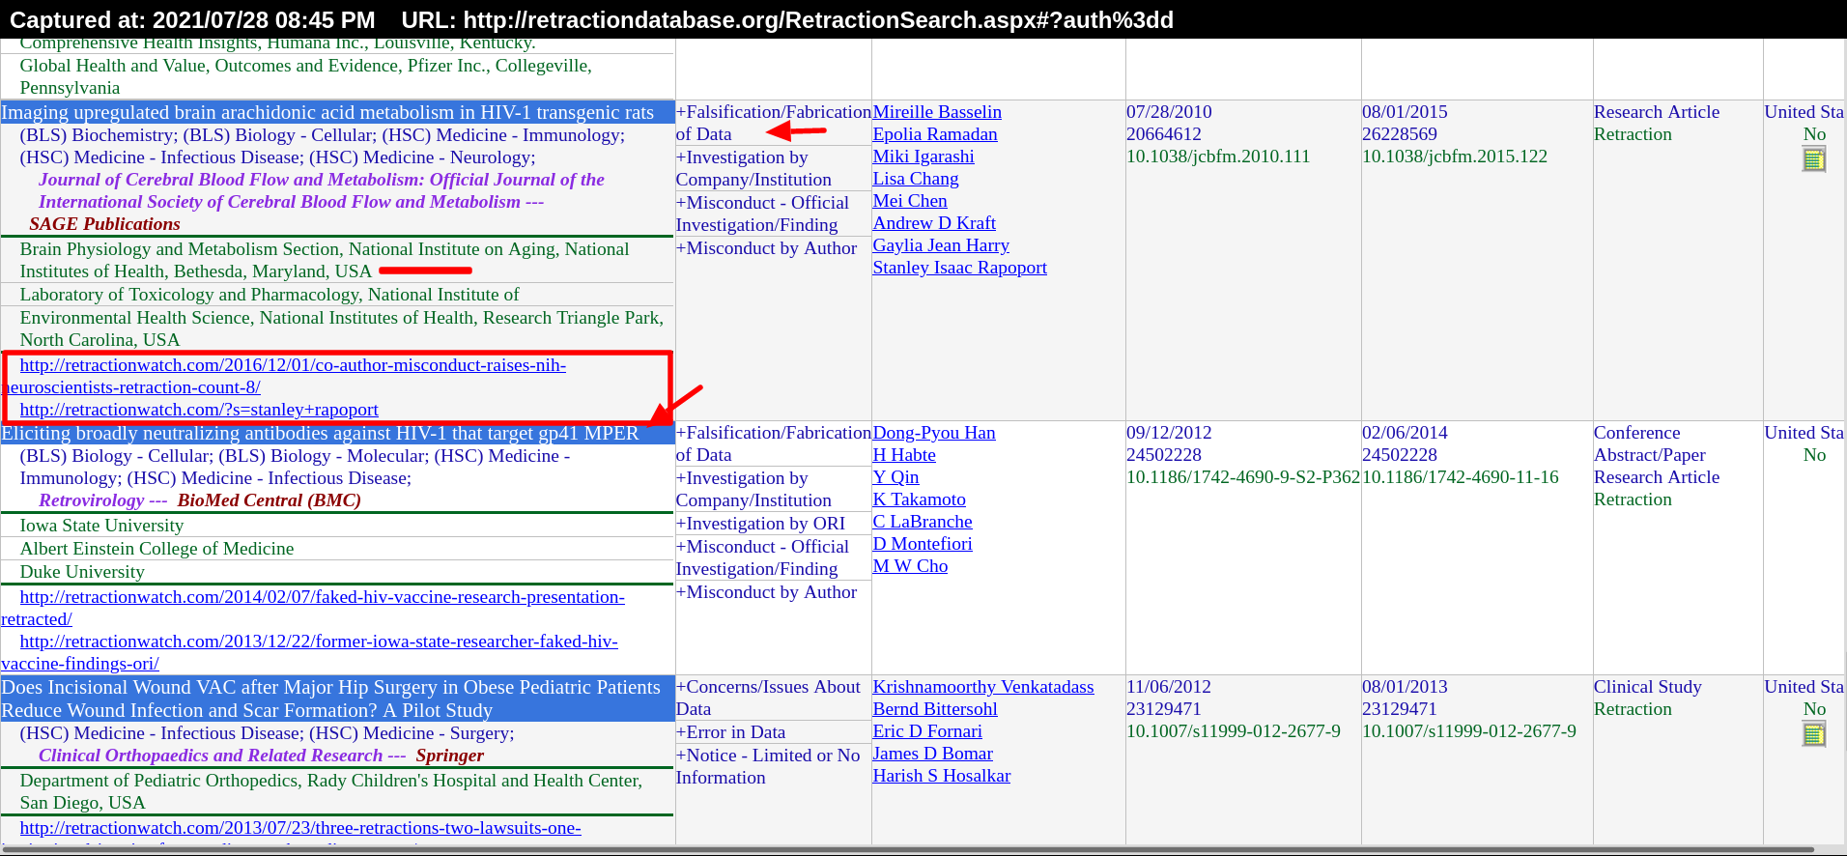Click journal name Retrovirology
Screen dimensions: 1847x856
[92, 500]
